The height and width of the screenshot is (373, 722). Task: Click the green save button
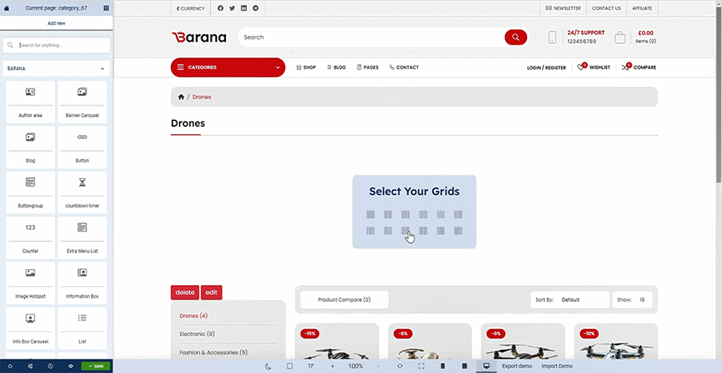tap(95, 366)
